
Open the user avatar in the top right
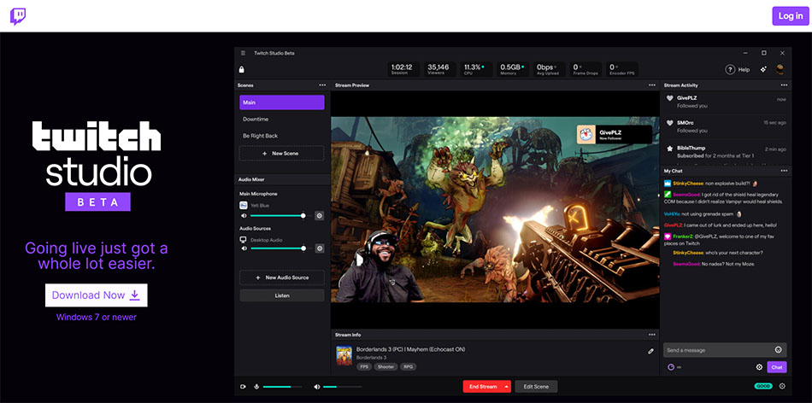point(780,69)
